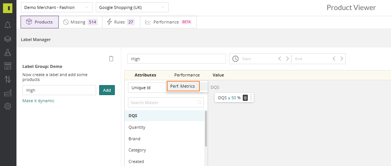Open the analytics chart sidebar icon
Image resolution: width=391 pixels, height=166 pixels.
pos(8,93)
